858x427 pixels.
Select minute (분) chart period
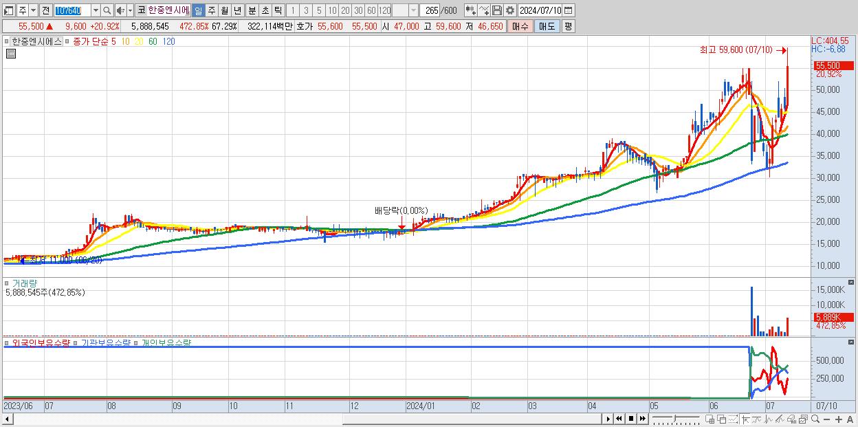tap(252, 10)
